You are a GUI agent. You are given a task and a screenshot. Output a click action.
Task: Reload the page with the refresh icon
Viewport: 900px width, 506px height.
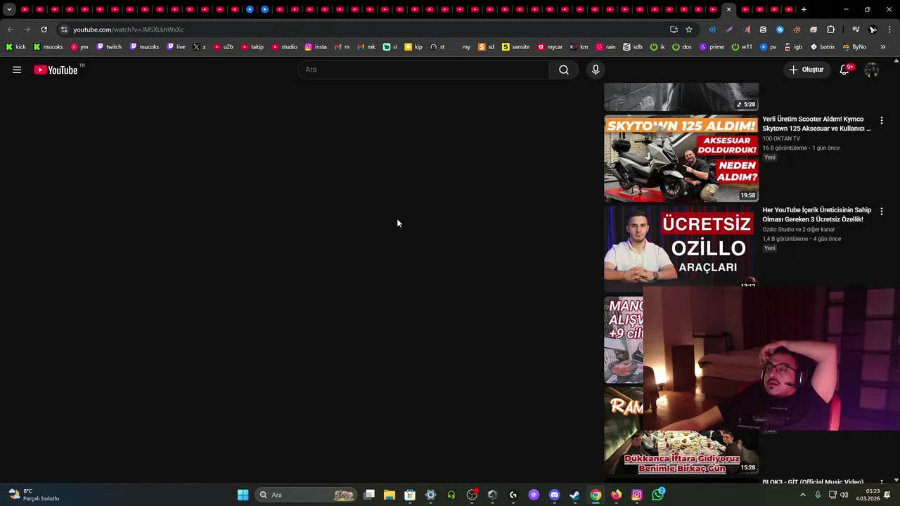(44, 30)
